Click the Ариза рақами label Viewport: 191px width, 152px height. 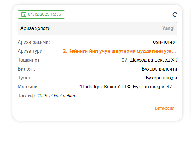[34, 42]
